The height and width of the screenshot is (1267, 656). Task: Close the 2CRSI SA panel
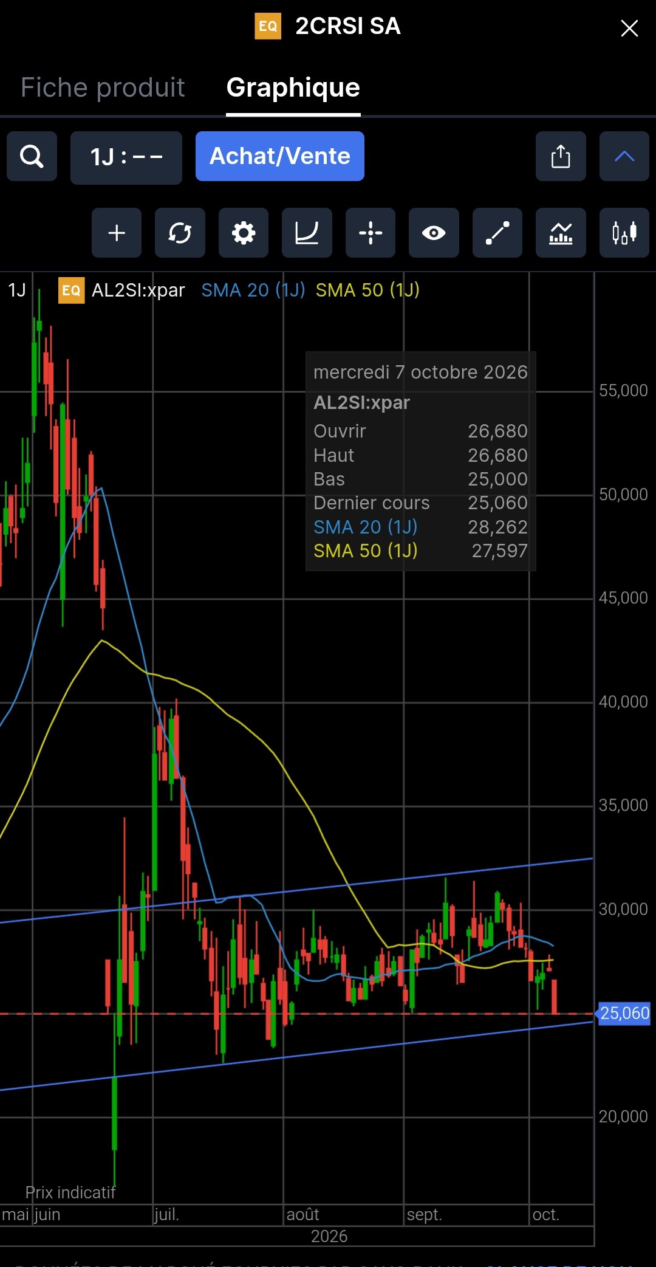point(629,28)
